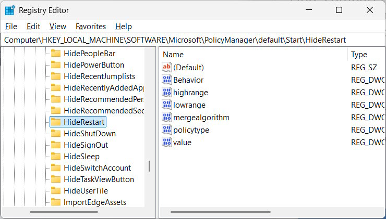This screenshot has width=386, height=219.
Task: Click the highrange DWORD value icon
Action: [x=167, y=92]
